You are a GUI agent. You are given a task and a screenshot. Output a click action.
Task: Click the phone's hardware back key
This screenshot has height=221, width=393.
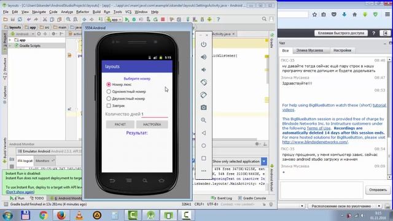[x=112, y=180]
